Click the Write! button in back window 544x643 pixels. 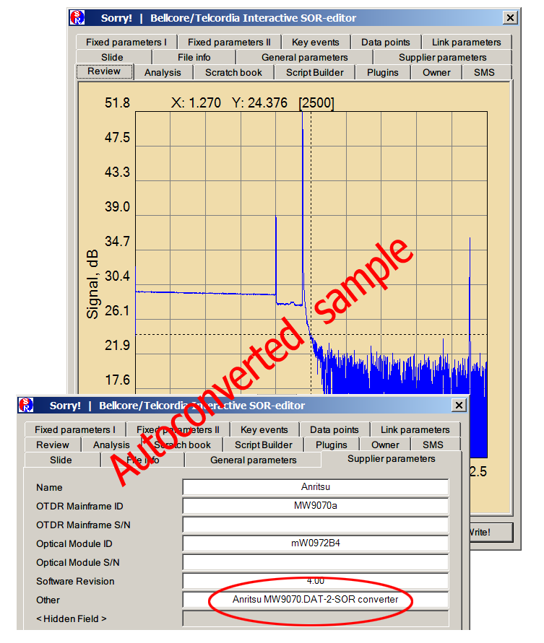point(491,533)
